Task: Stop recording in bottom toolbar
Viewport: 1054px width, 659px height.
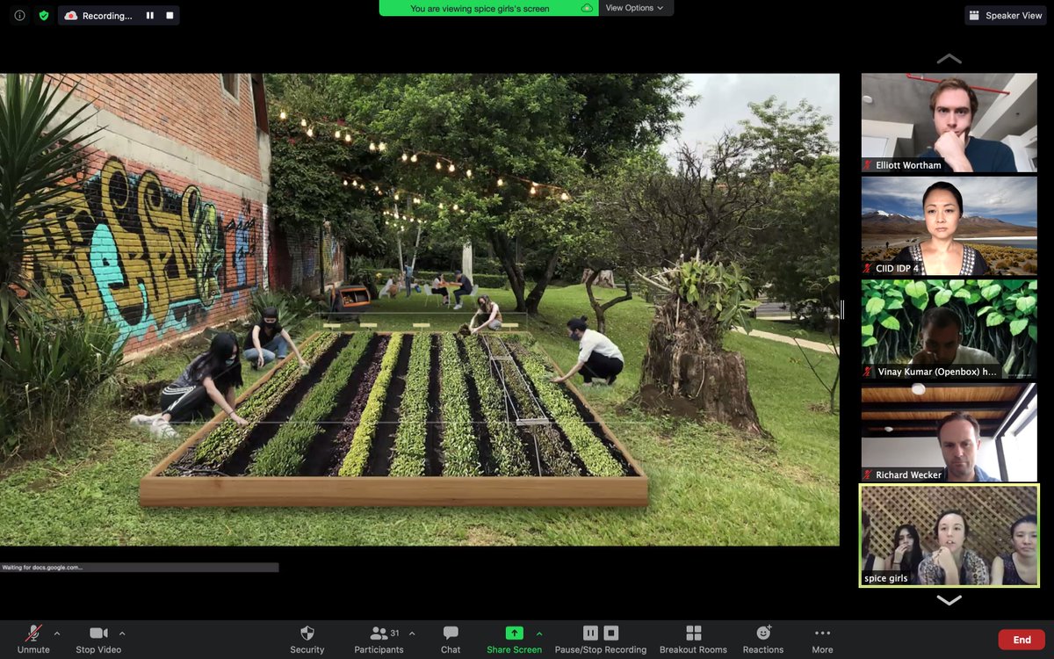Action: click(611, 633)
